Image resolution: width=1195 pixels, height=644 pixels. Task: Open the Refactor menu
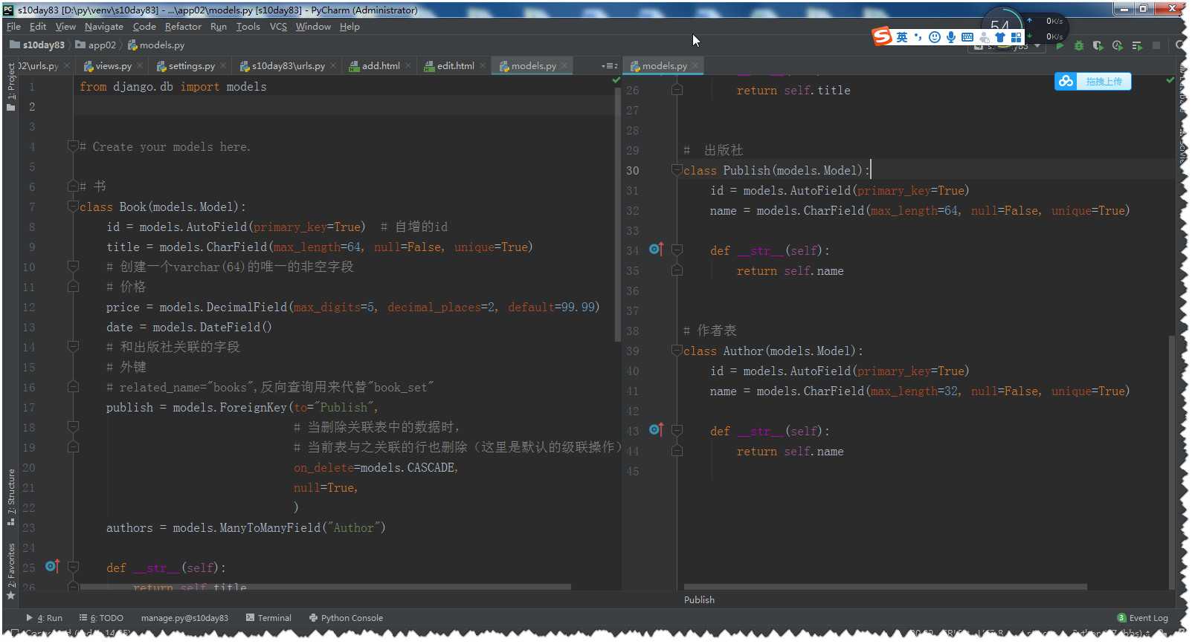click(183, 27)
